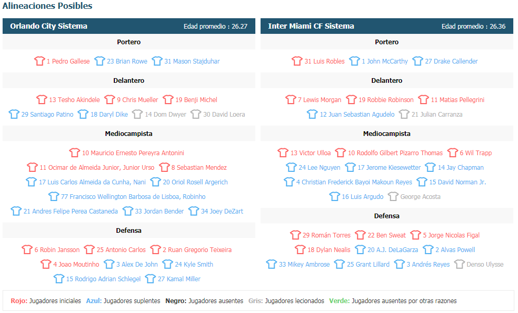
Task: Click the gray jersey icon beside Denso Ulysse
Action: coord(460,264)
